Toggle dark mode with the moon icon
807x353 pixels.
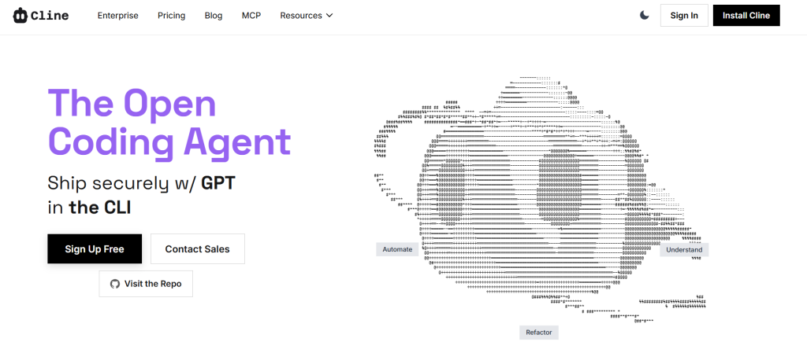tap(645, 15)
